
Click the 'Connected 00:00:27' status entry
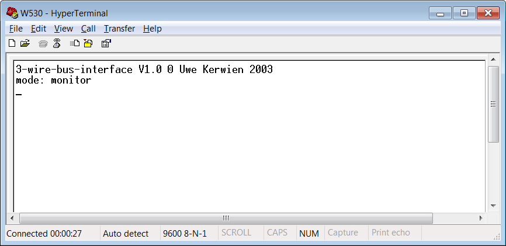pos(44,233)
